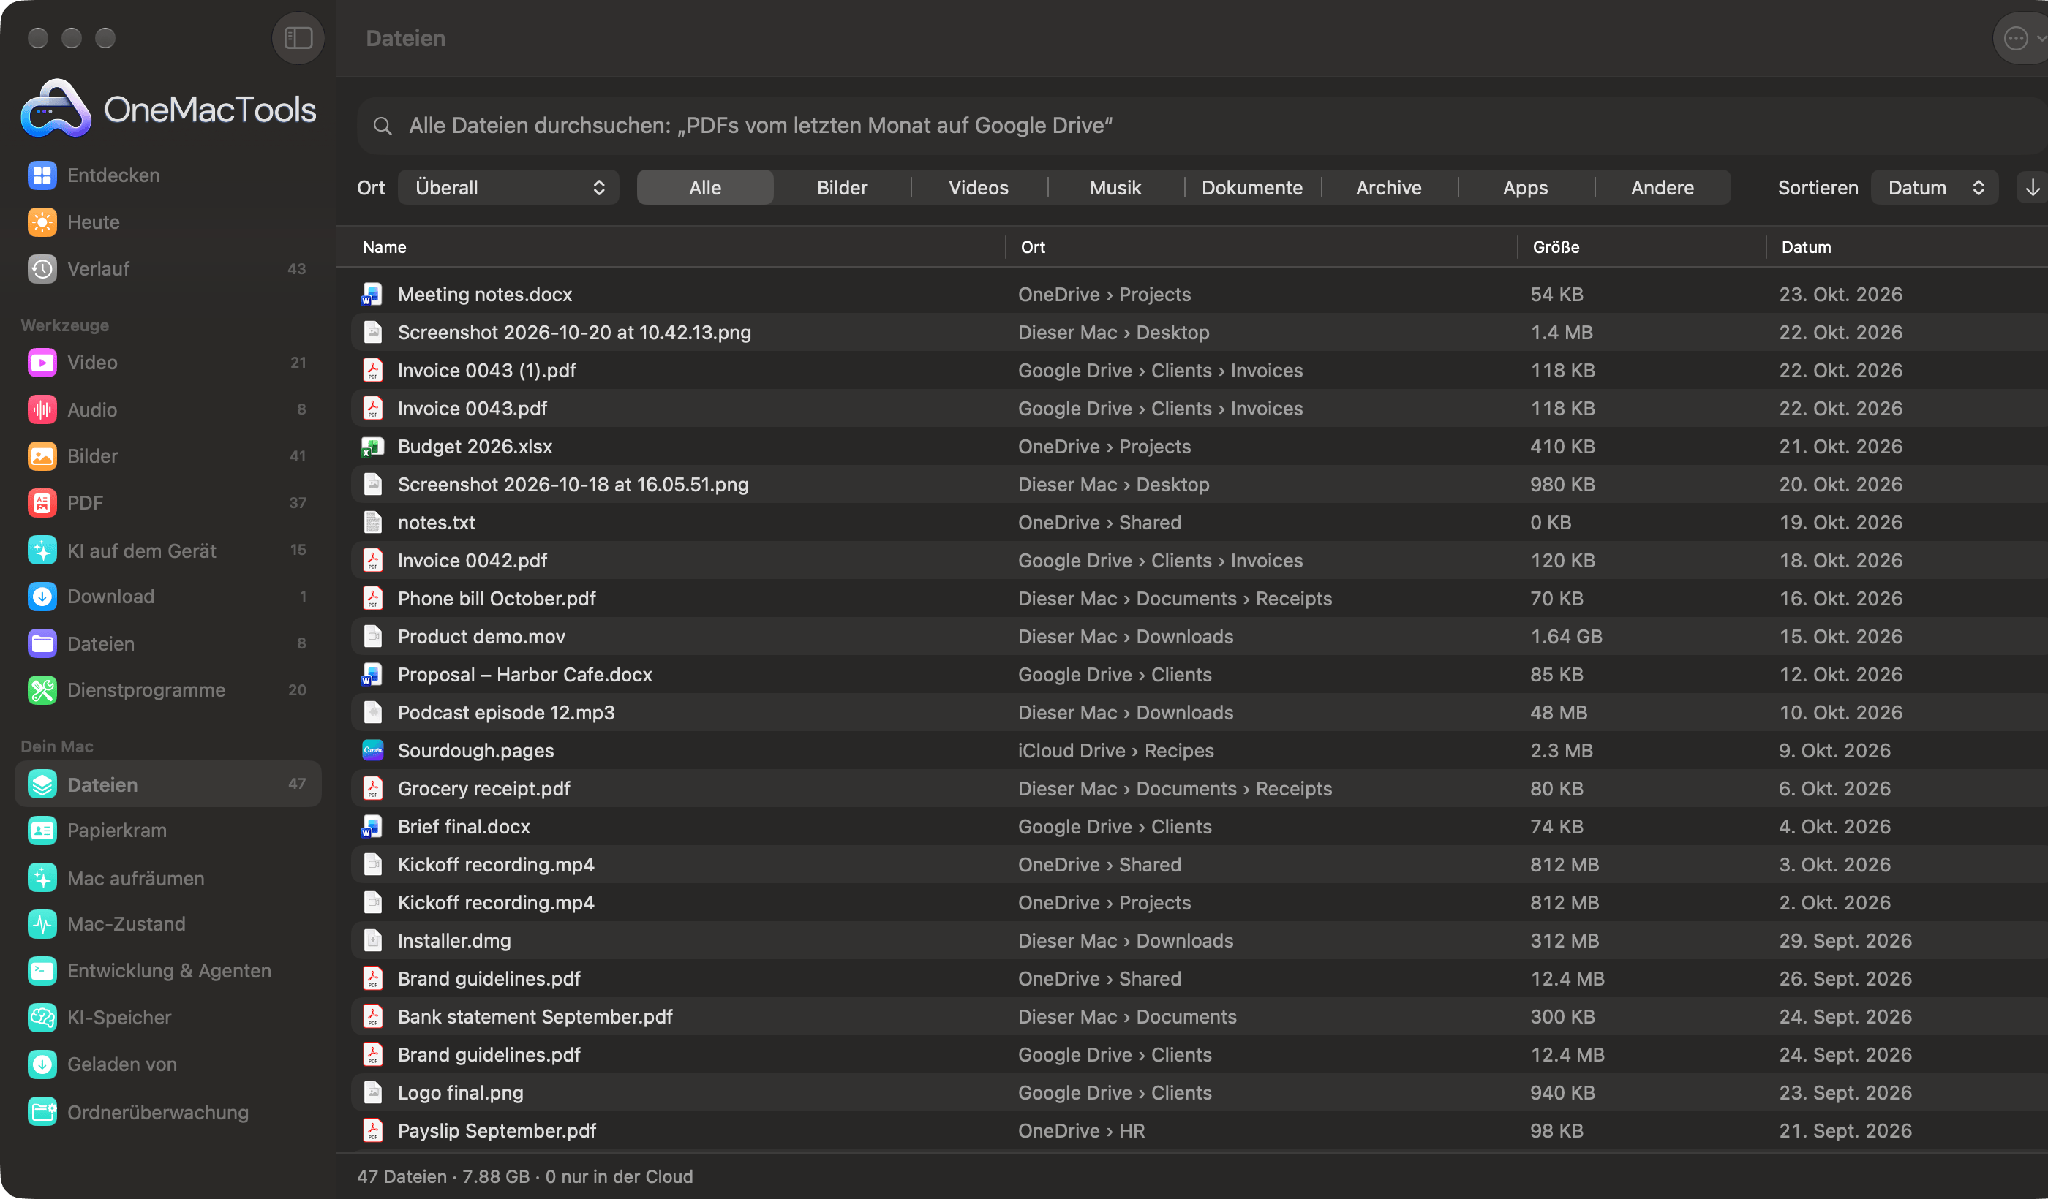
Task: Click the Entdecken sidebar icon
Action: point(42,175)
